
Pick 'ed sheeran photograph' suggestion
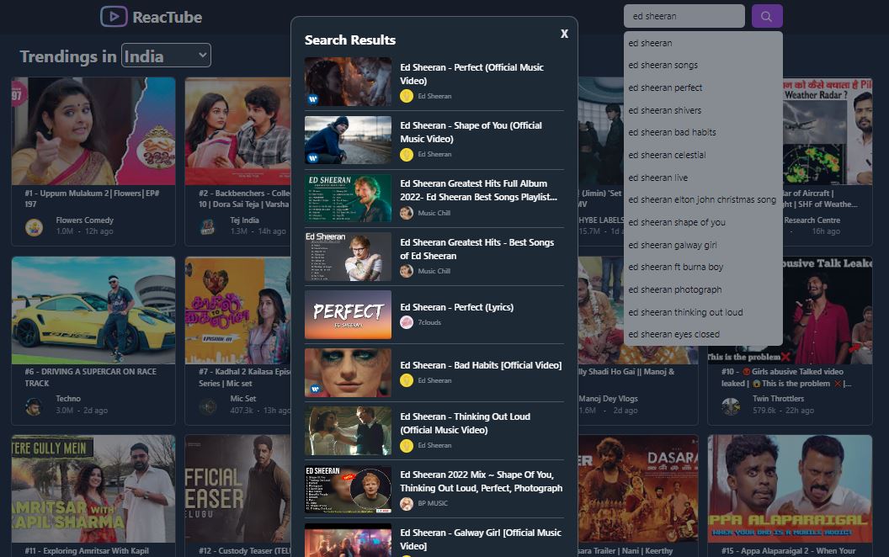point(703,289)
